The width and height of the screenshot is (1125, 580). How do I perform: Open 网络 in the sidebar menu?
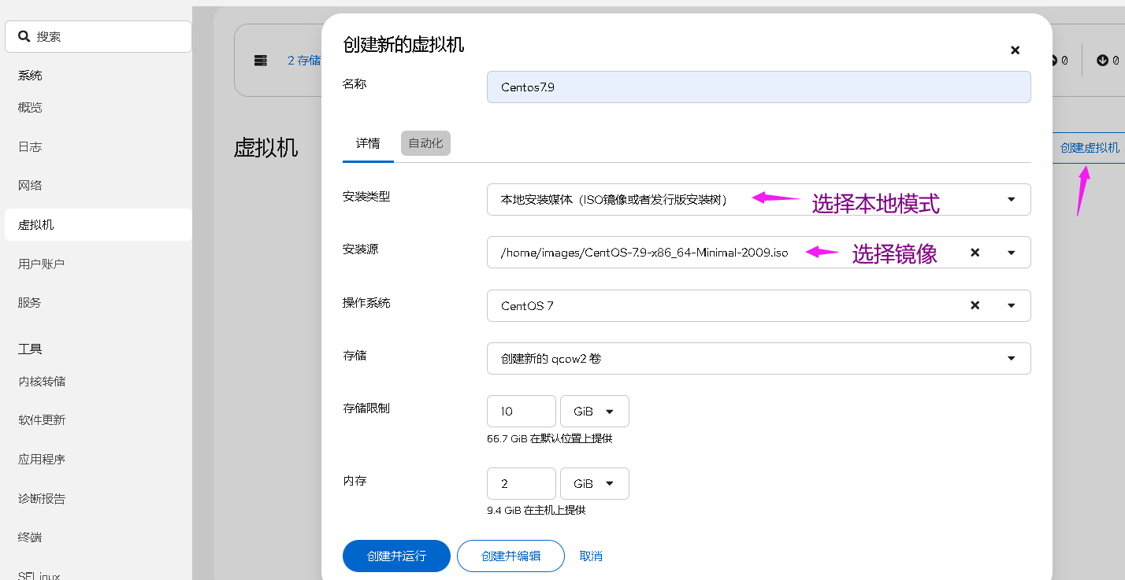[30, 186]
